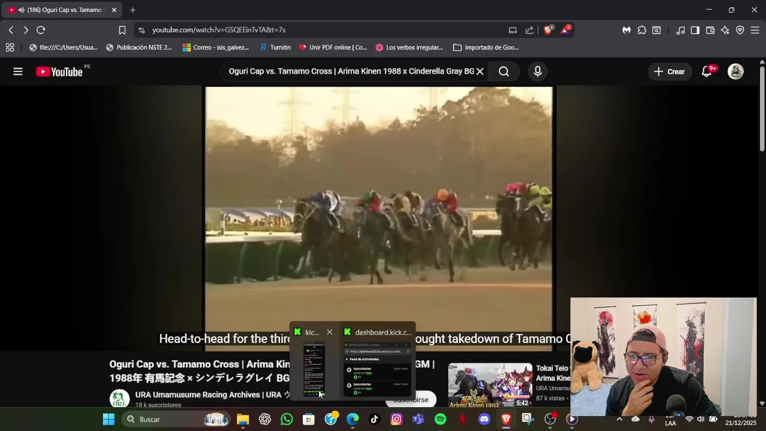Open Brave Leo AI sparkle icon
Screen dimensions: 766x431
[x=725, y=30]
